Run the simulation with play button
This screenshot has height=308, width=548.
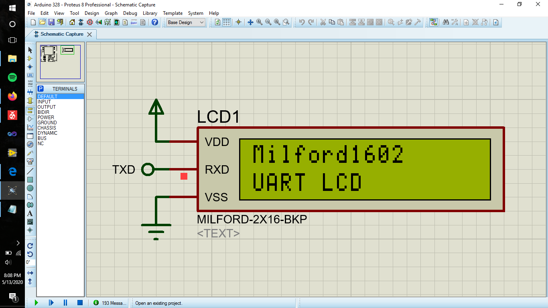coord(37,303)
